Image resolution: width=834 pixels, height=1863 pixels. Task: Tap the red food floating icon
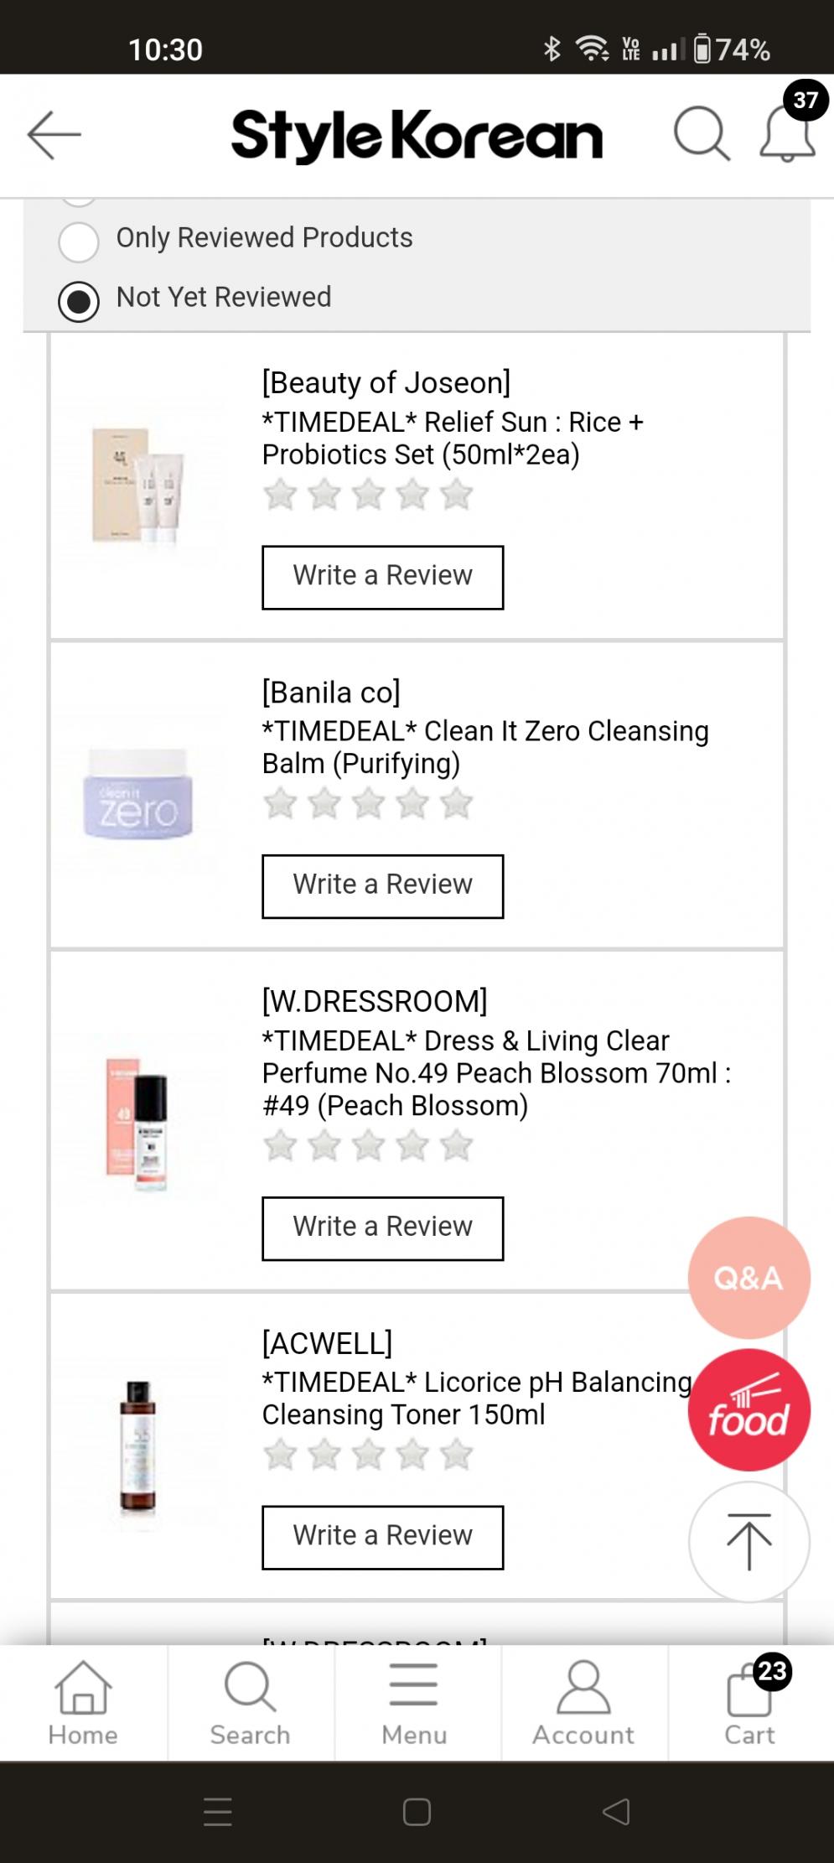click(749, 1409)
